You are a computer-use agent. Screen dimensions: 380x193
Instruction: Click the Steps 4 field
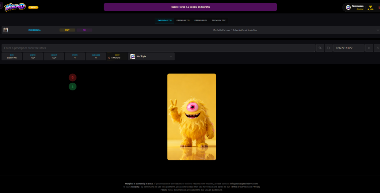tap(75, 56)
